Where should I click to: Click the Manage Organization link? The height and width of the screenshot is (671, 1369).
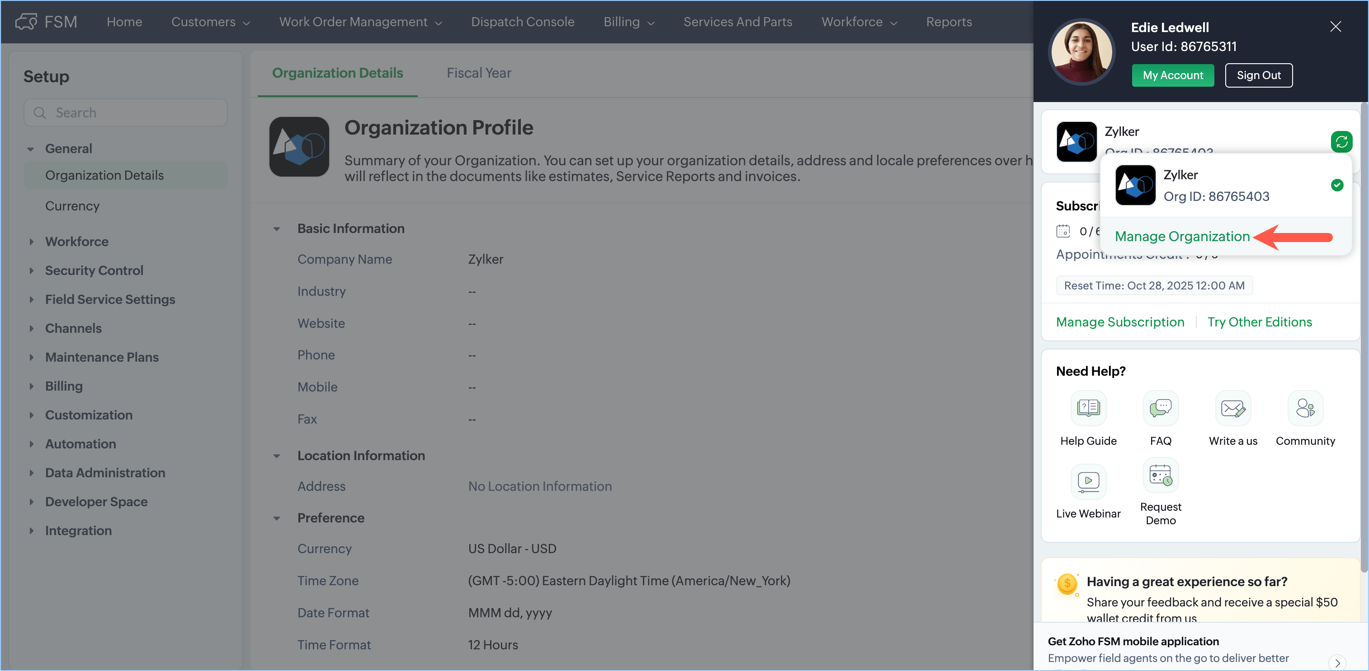click(x=1182, y=236)
